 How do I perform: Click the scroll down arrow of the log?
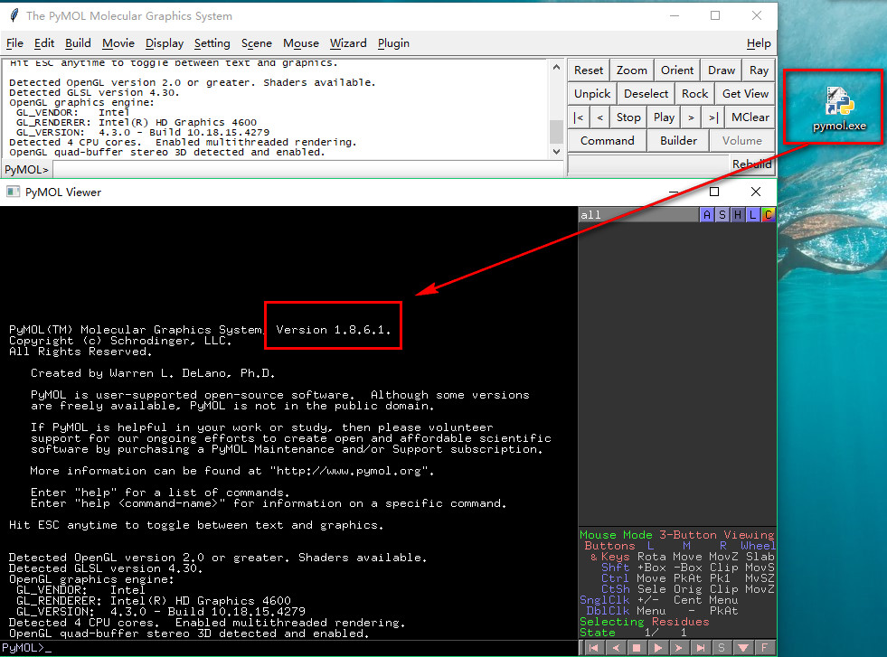557,152
